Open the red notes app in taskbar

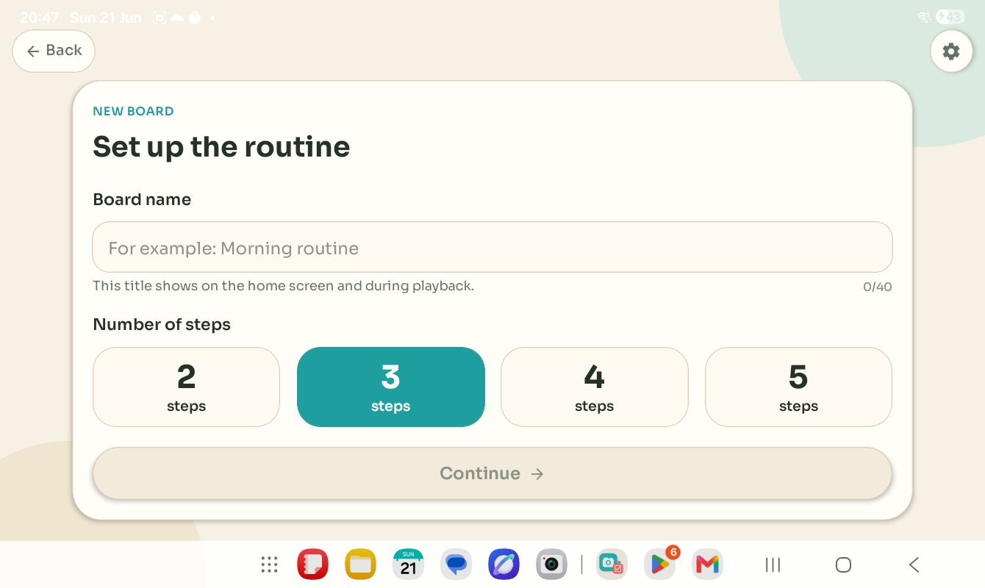(312, 564)
